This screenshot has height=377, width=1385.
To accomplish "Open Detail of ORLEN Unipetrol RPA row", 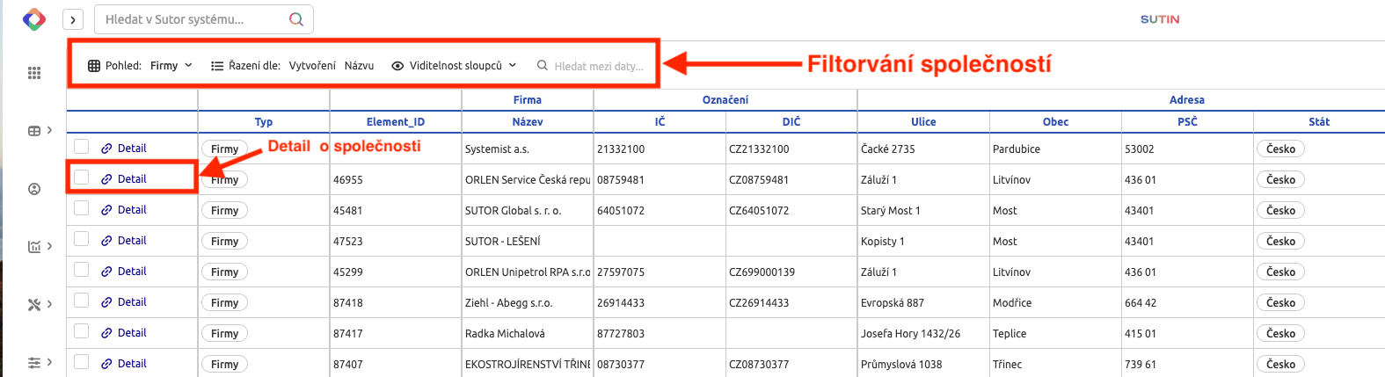I will [x=132, y=272].
